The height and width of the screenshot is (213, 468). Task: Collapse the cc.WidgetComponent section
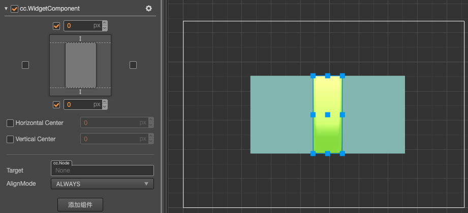point(6,9)
